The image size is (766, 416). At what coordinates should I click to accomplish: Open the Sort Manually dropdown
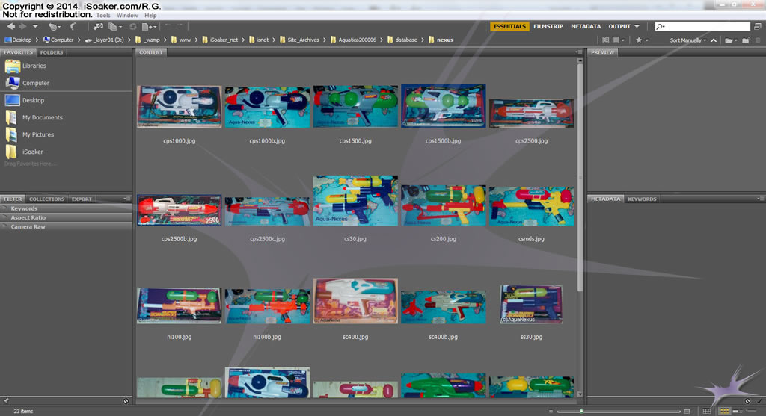688,40
